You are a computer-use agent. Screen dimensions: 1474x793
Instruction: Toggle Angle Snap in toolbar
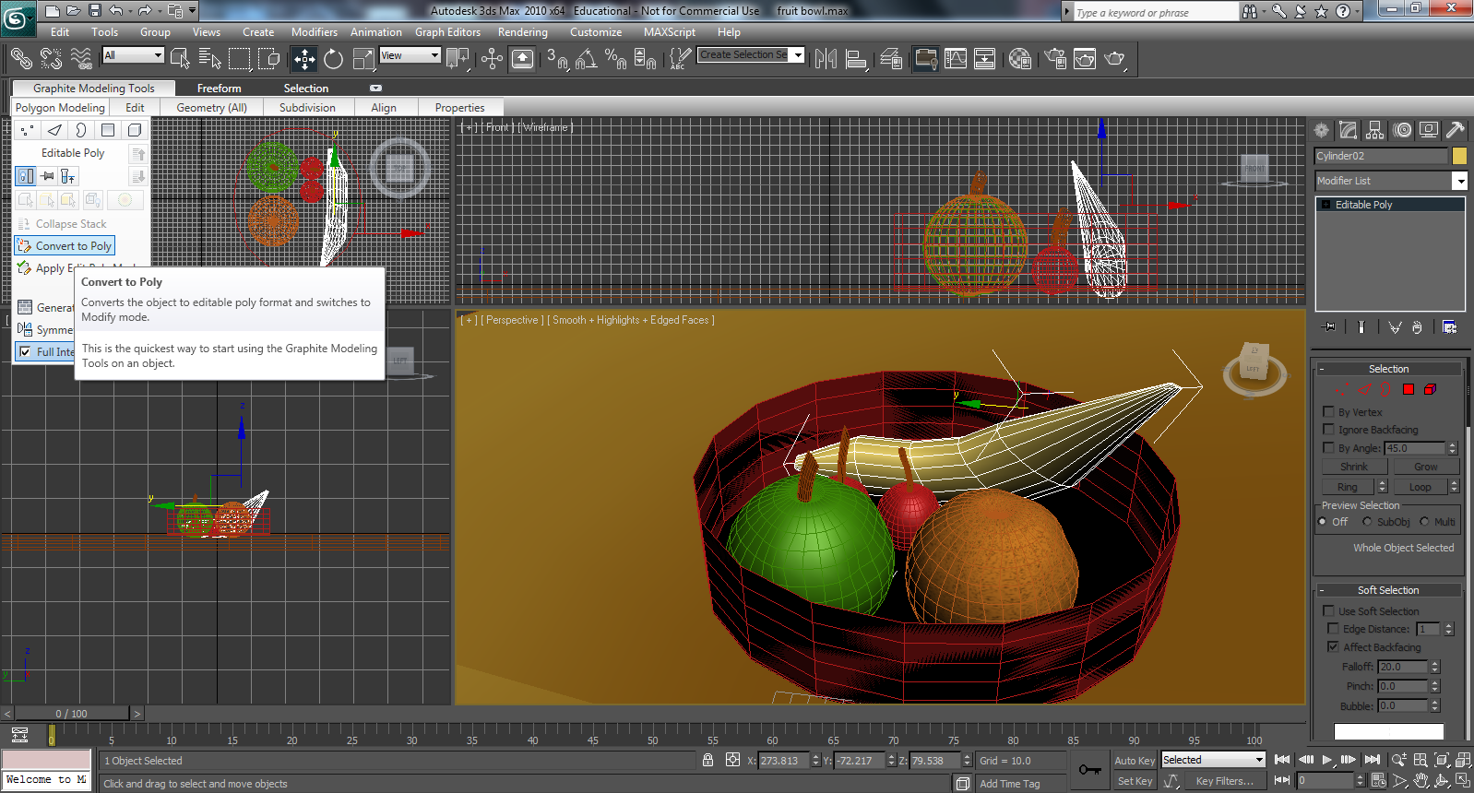click(x=587, y=59)
